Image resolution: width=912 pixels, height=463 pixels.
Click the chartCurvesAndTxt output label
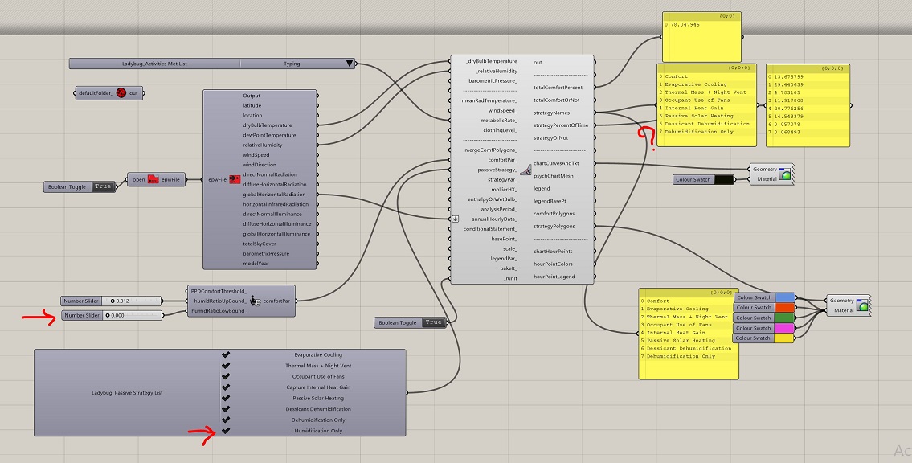pos(556,163)
